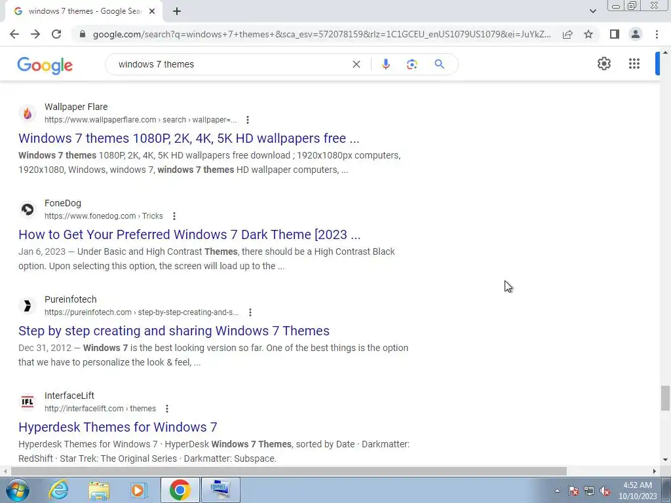Clear the search box text
This screenshot has width=671, height=503.
356,64
